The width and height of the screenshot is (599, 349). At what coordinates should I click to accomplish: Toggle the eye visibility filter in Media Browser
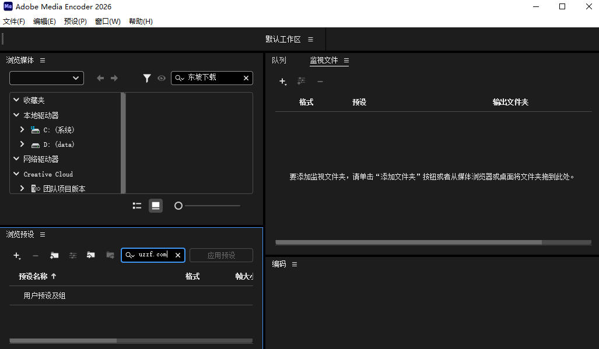[162, 78]
